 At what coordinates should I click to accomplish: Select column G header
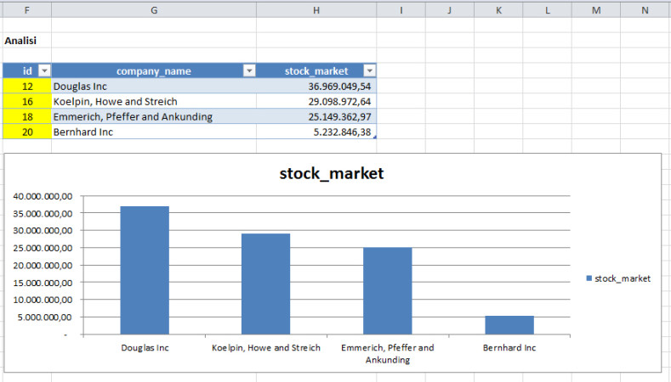153,9
